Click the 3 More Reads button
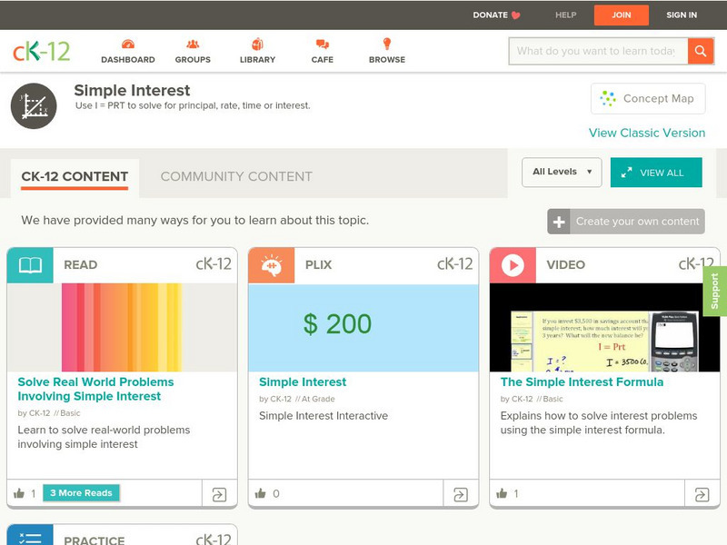The height and width of the screenshot is (545, 727). click(81, 493)
